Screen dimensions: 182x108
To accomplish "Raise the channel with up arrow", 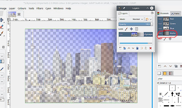I will click(165, 66).
